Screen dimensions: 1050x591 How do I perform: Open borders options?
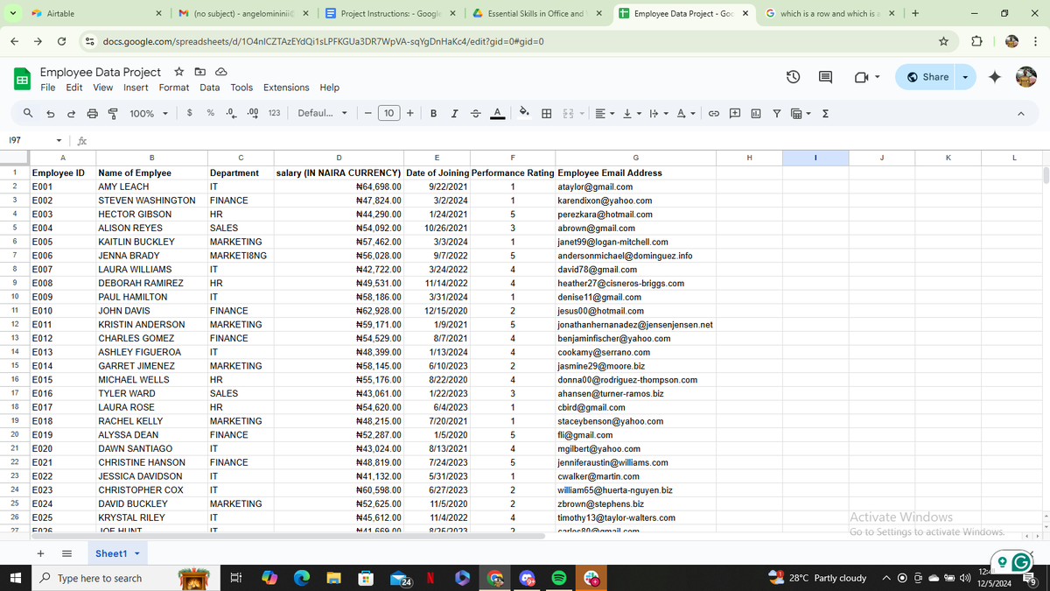point(546,113)
